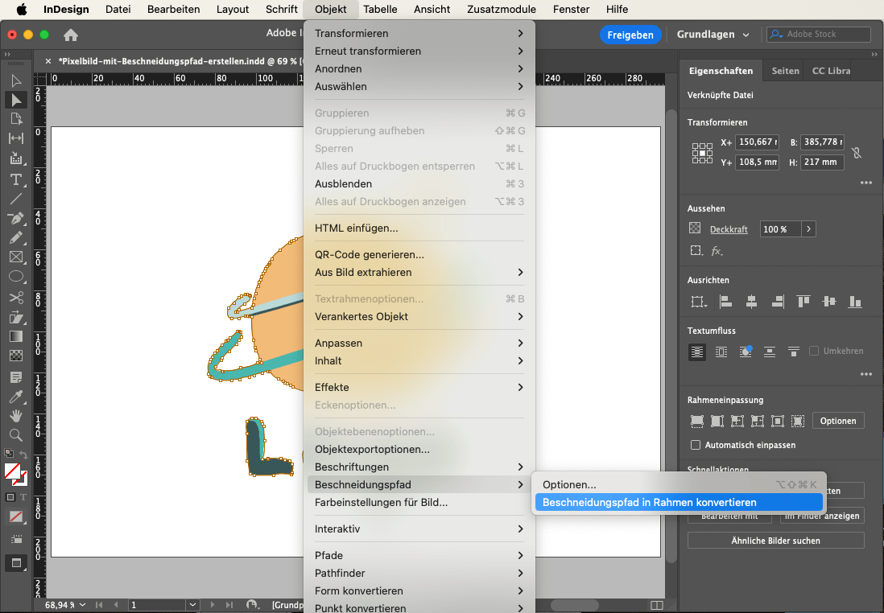Expand the Deckkraft opacity arrow
This screenshot has height=613, width=884.
(x=808, y=229)
